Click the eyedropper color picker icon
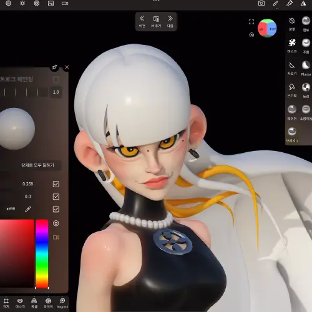Viewport: 312px width, 312px height. pyautogui.click(x=28, y=209)
